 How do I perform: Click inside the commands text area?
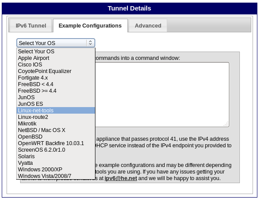click(x=162, y=94)
